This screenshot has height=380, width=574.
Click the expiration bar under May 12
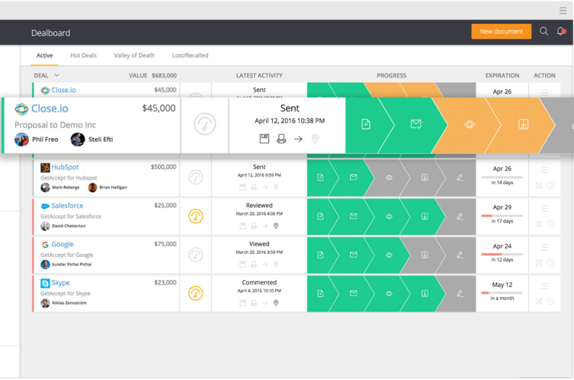pos(502,292)
